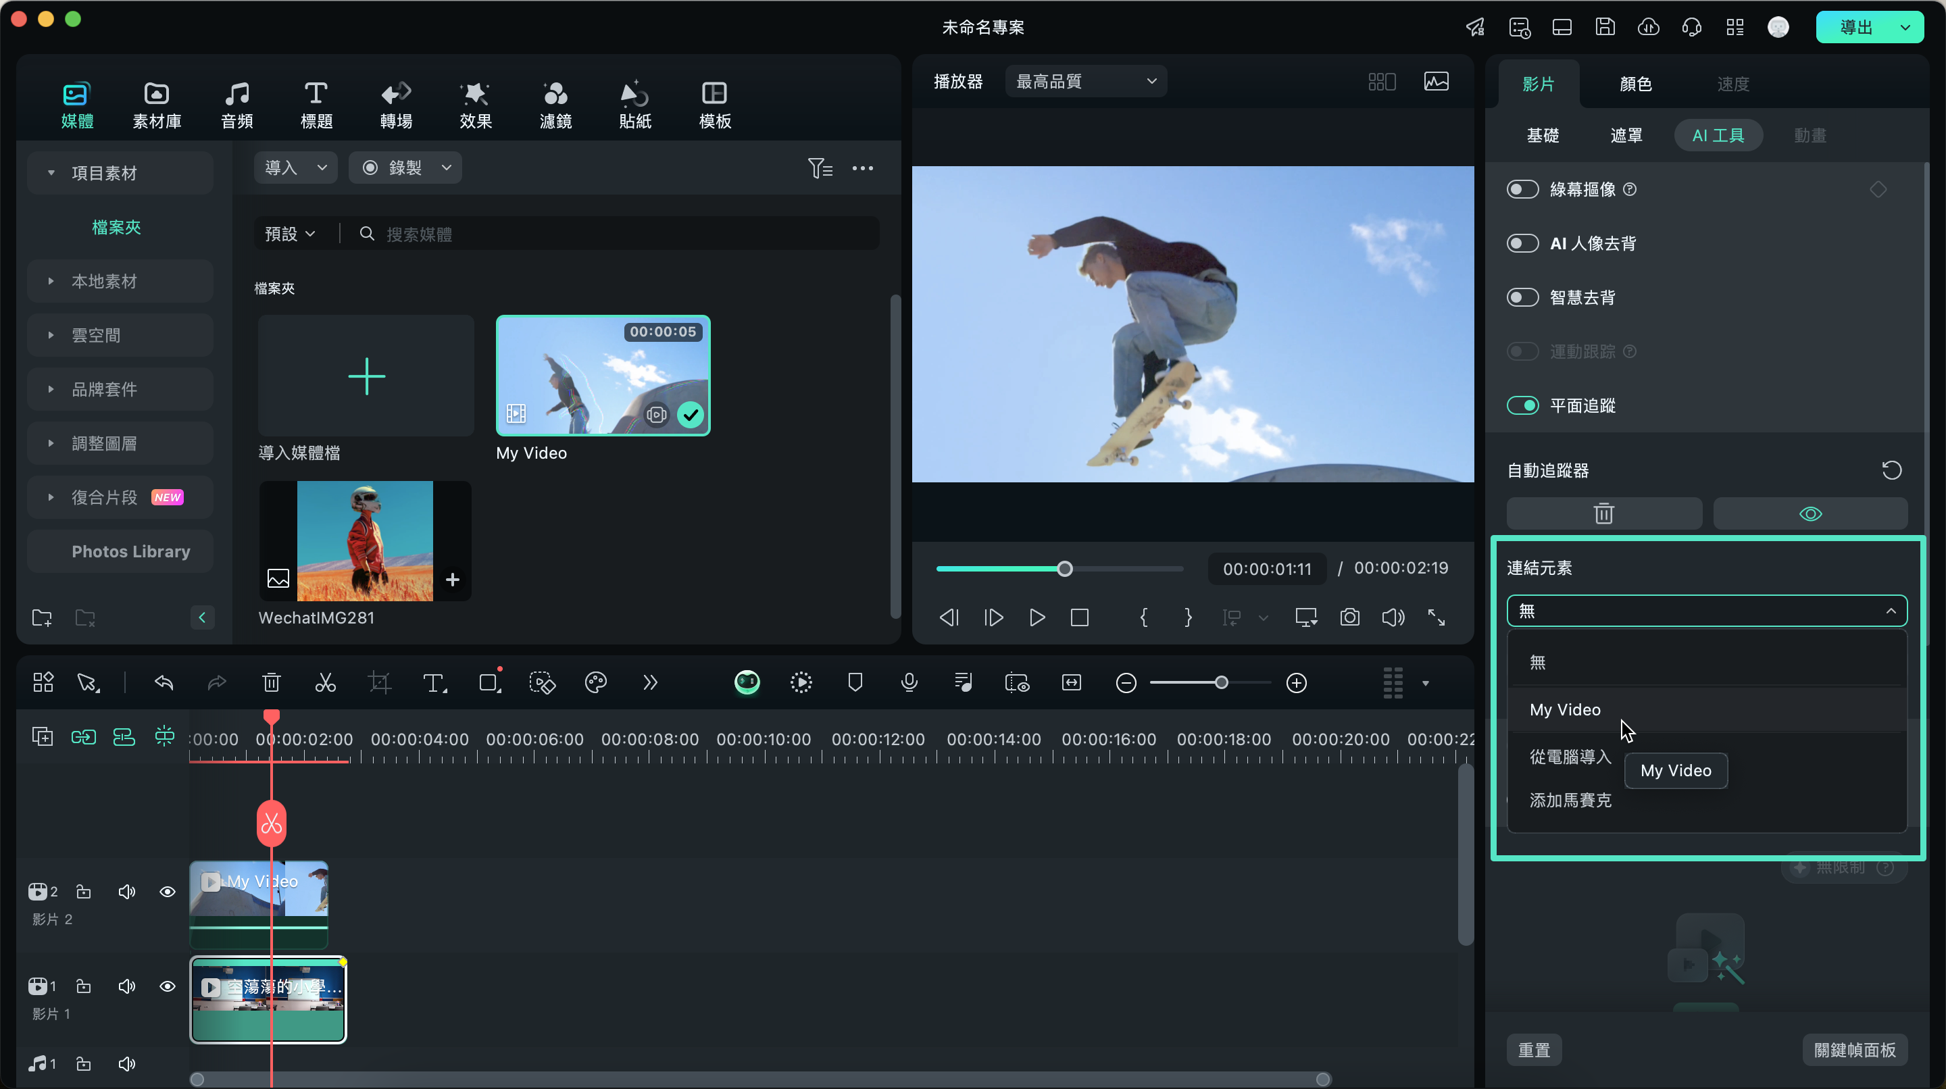Open the 最高品質 playback quality dropdown
1946x1089 pixels.
coord(1086,82)
